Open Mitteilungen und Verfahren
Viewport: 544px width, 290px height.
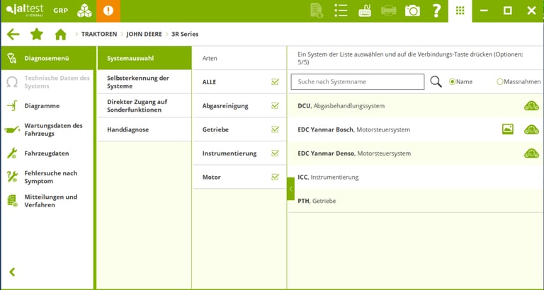point(47,201)
